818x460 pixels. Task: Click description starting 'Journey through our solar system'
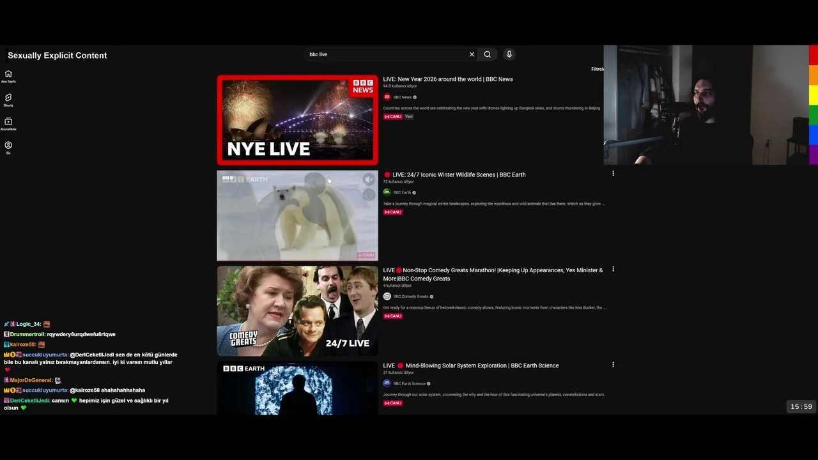coord(494,395)
